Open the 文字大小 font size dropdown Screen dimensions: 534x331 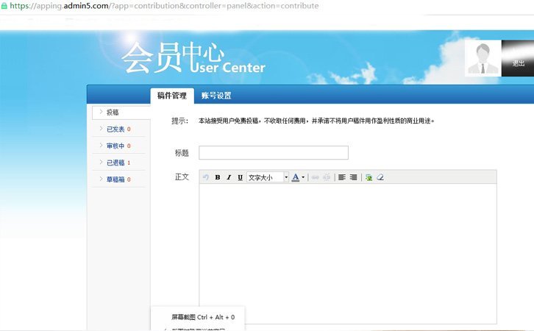coord(268,177)
